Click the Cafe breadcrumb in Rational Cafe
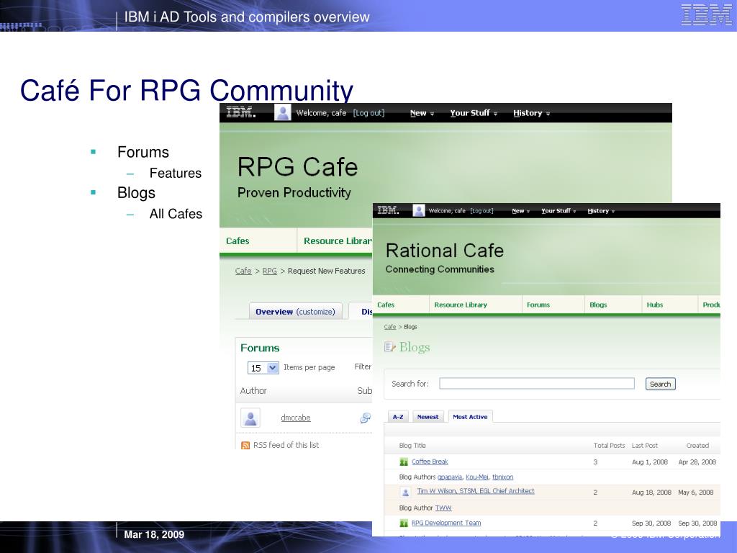Screen dimensions: 737x553 pos(390,327)
